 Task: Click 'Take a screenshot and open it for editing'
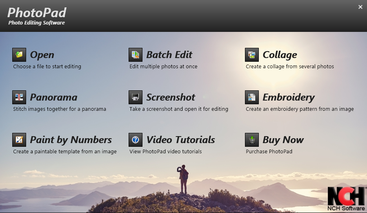pyautogui.click(x=179, y=109)
